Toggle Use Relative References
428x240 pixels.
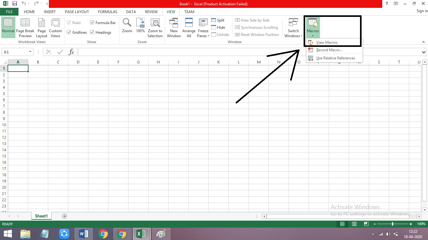(334, 58)
